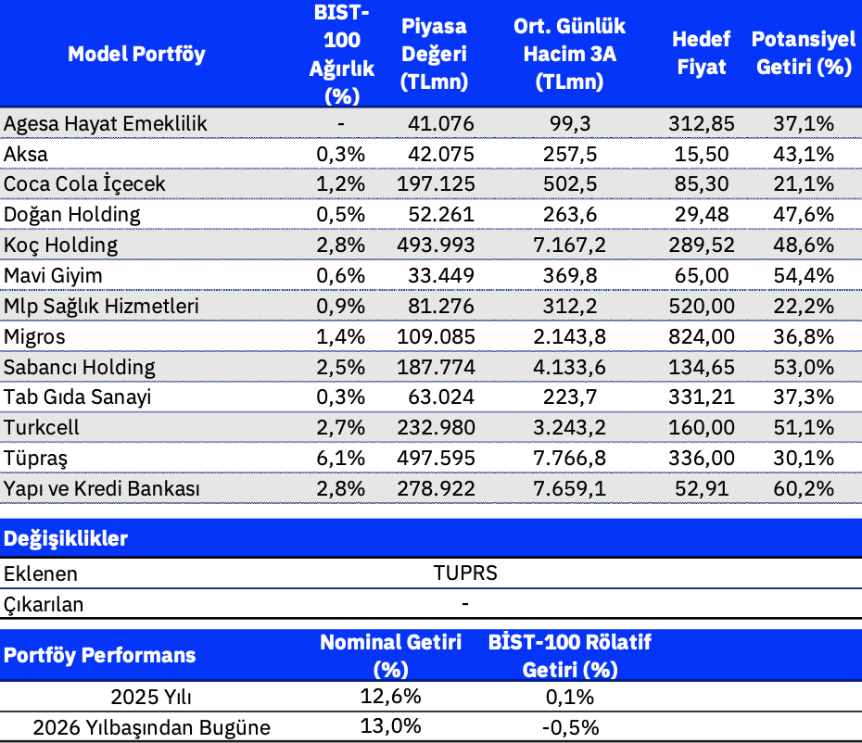This screenshot has width=862, height=743.
Task: Click Tüpraş target price 336,00
Action: [701, 459]
